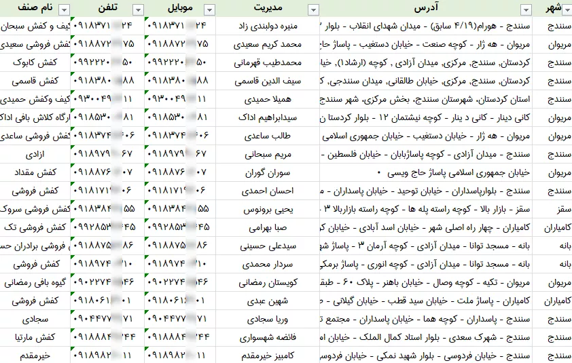Select address خیابان جمهوری اسلامی پاساژ حاج ویسی
Screen dimensions: 572x363
(426, 172)
